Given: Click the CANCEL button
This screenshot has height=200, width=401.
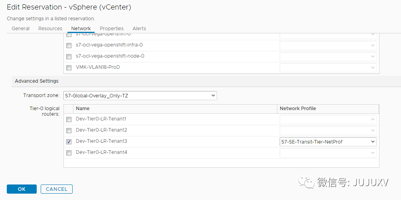Looking at the screenshot, I should coord(57,189).
